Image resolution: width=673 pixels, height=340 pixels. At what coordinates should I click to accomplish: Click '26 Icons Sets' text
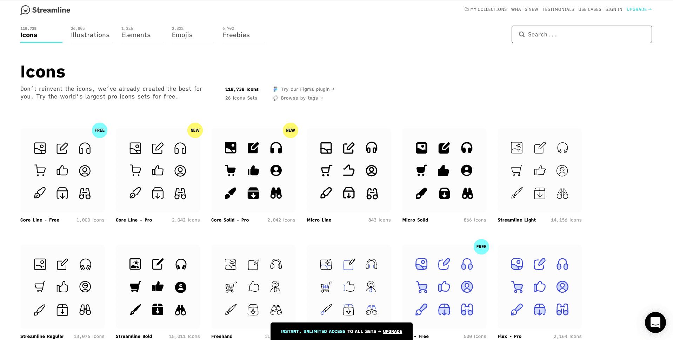click(241, 98)
